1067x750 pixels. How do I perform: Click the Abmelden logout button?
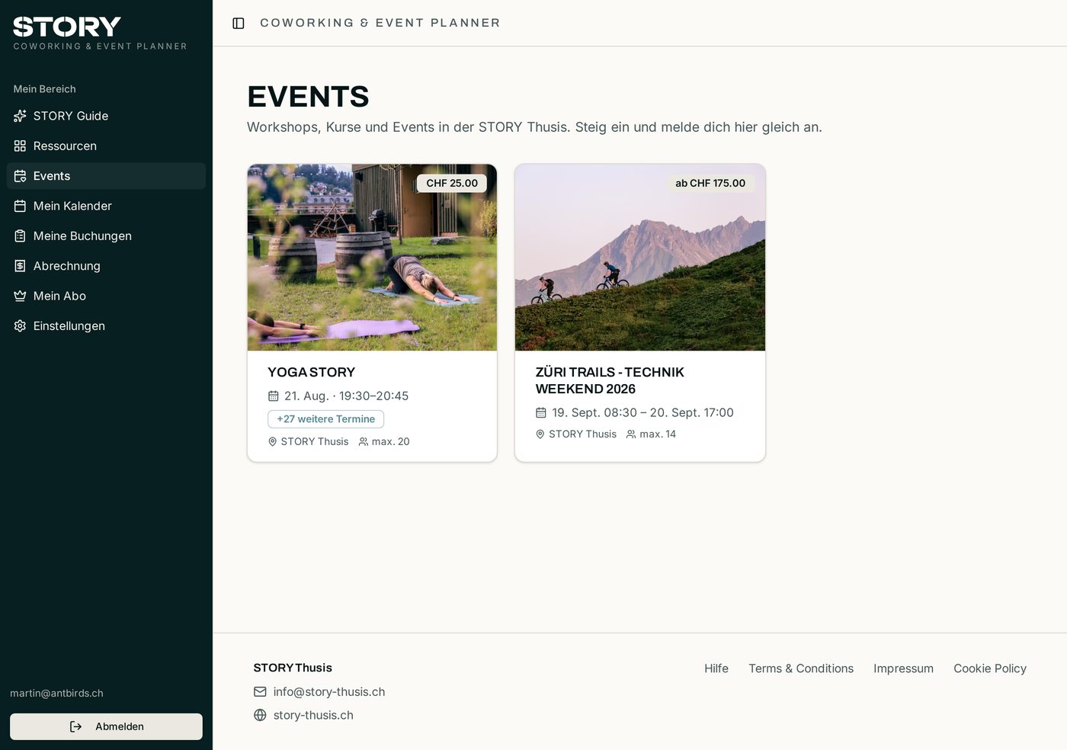(x=106, y=726)
